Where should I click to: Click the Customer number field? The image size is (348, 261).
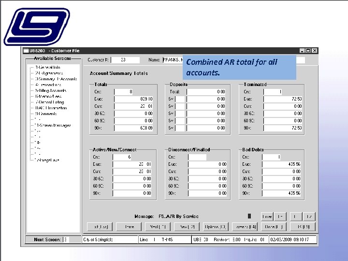tap(125, 60)
